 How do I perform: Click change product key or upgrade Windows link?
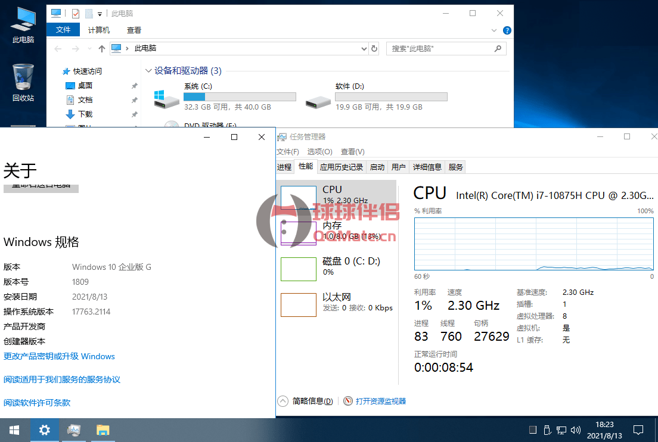pyautogui.click(x=59, y=356)
